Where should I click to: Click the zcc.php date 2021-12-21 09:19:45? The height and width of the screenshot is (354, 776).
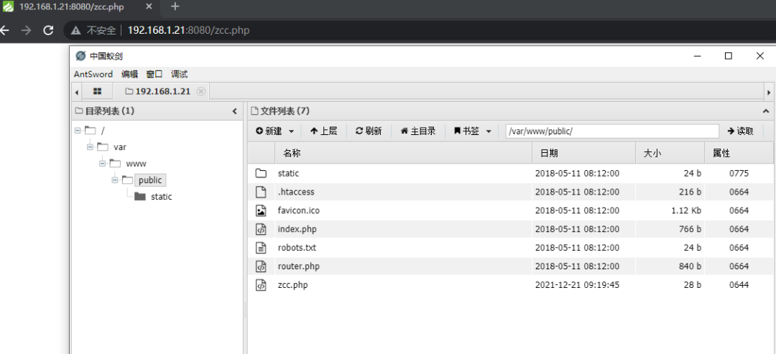coord(577,285)
